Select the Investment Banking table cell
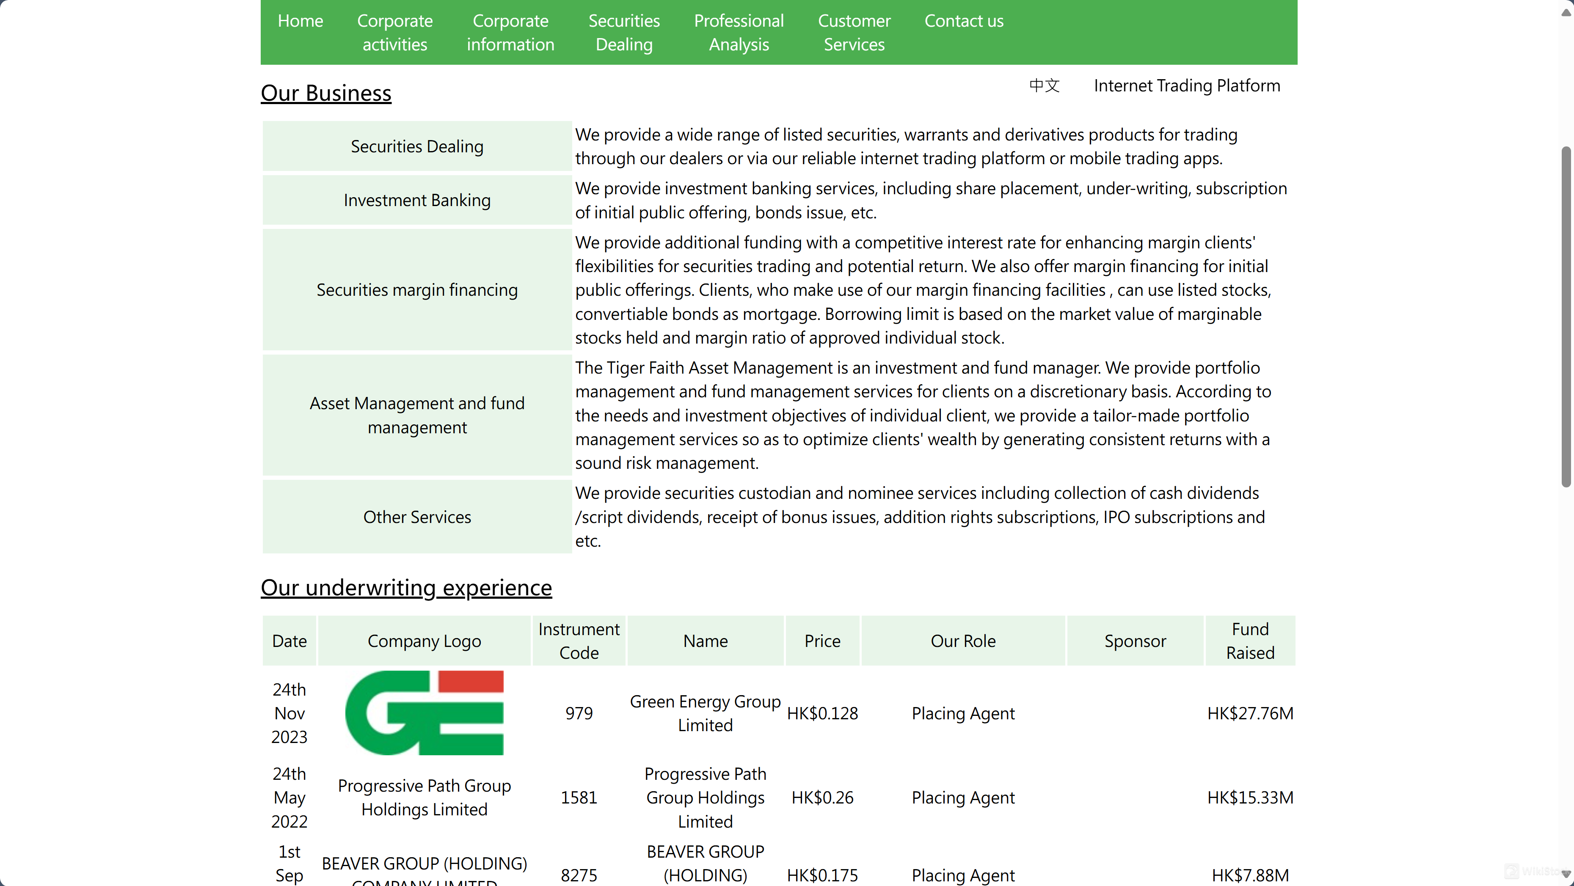The image size is (1574, 886). (x=416, y=200)
